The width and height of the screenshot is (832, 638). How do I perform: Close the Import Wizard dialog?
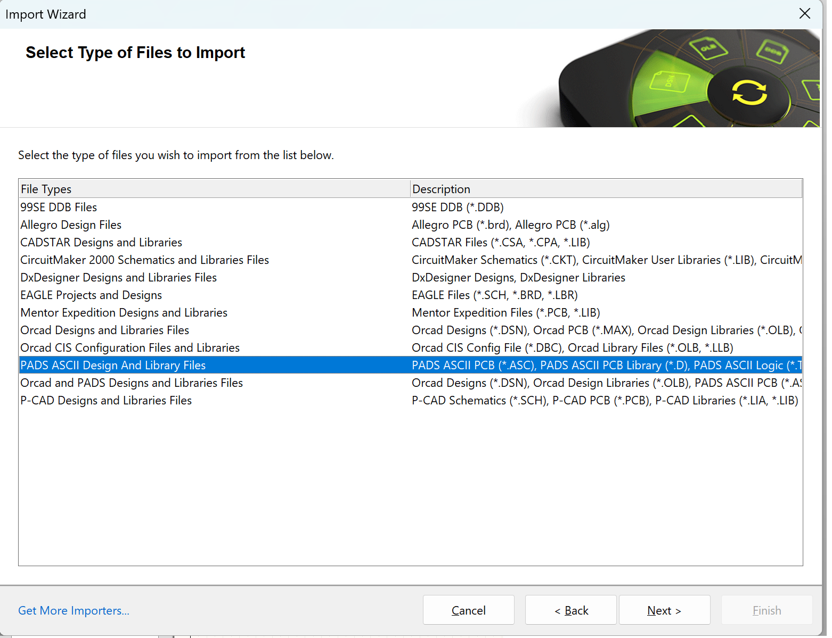point(804,13)
